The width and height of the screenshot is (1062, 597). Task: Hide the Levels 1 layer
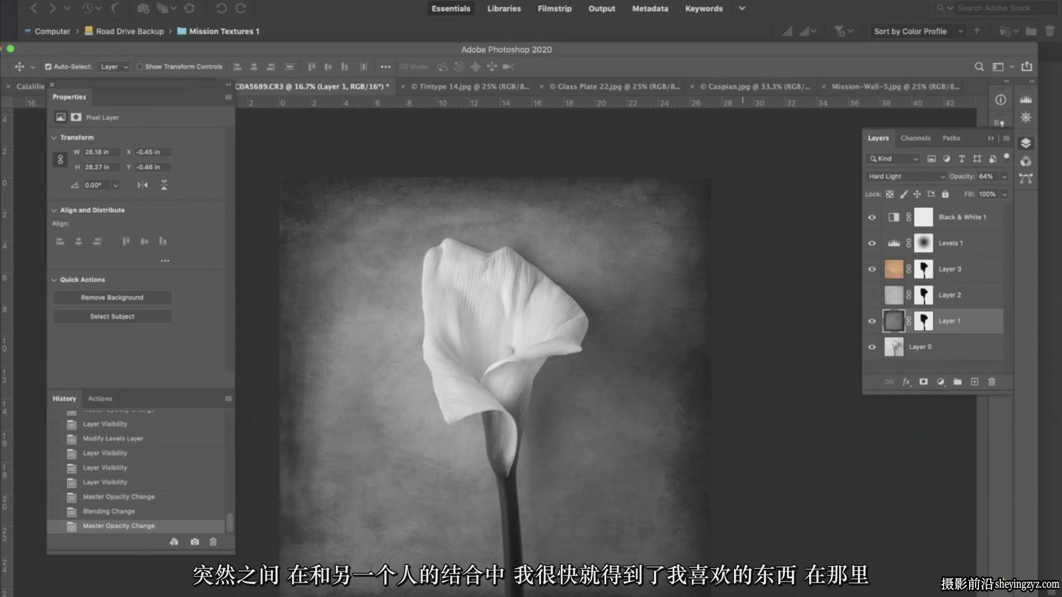(x=872, y=243)
